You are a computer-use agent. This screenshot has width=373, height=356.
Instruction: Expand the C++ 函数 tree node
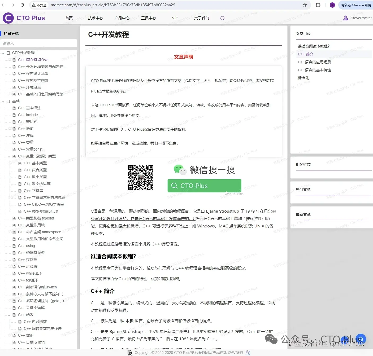click(x=9, y=315)
